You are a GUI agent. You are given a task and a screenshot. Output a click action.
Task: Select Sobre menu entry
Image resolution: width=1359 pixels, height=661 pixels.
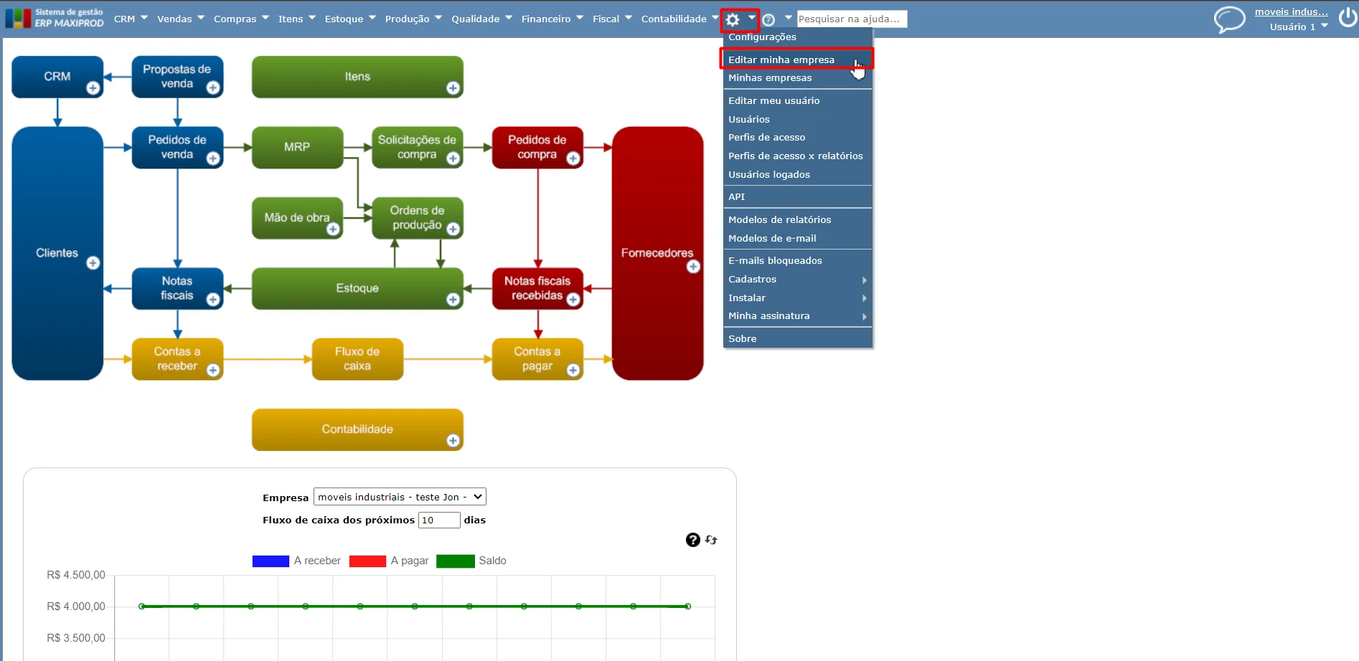click(x=797, y=339)
